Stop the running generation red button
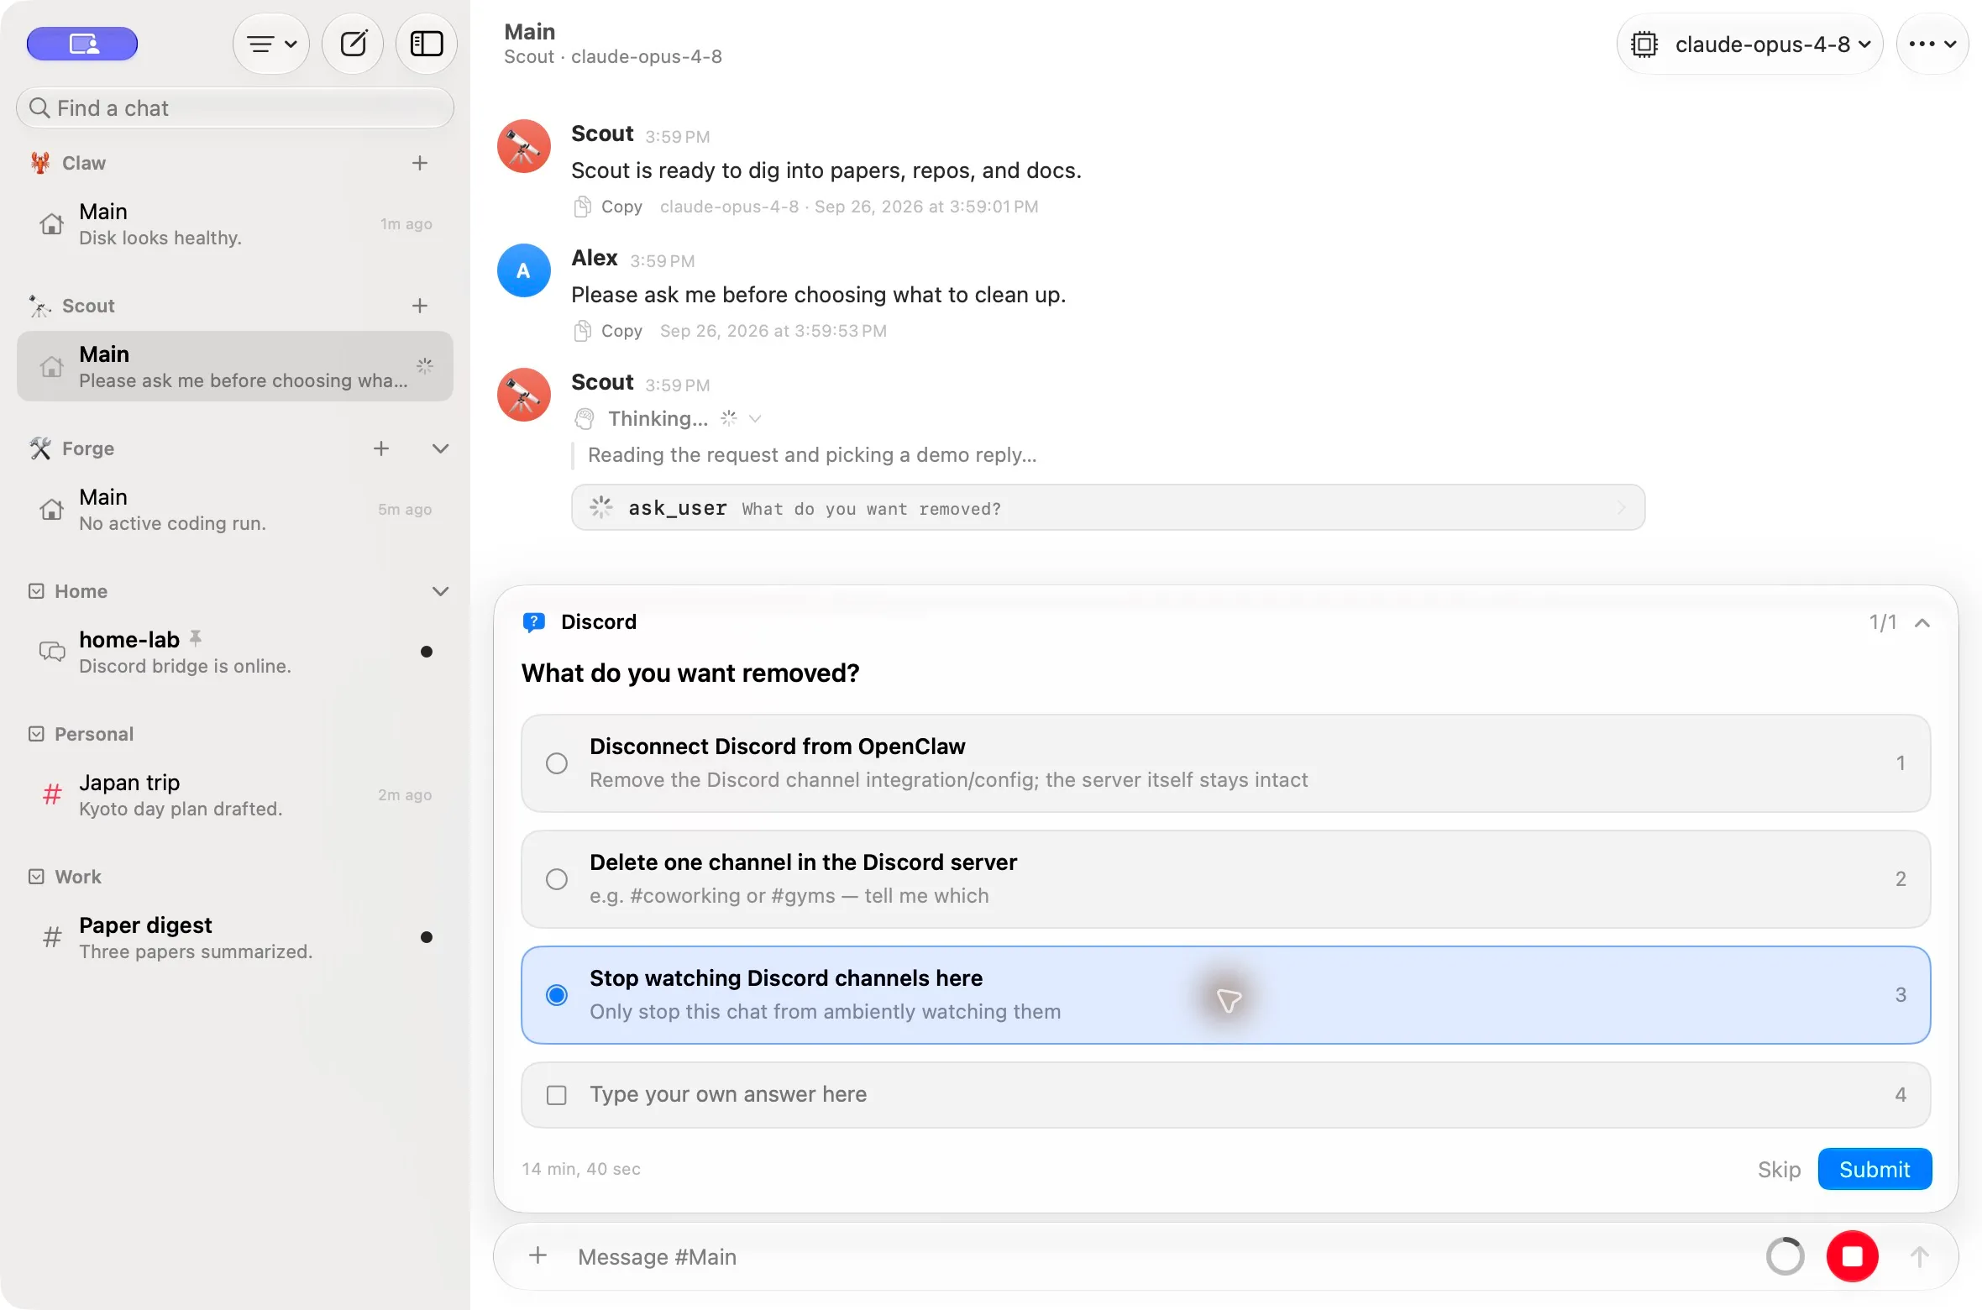The width and height of the screenshot is (1982, 1310). coord(1852,1256)
